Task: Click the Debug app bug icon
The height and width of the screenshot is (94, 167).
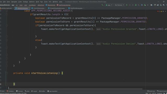Action: click(x=136, y=5)
